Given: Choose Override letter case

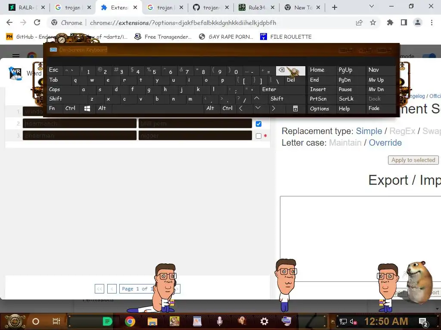Looking at the screenshot, I should point(385,143).
